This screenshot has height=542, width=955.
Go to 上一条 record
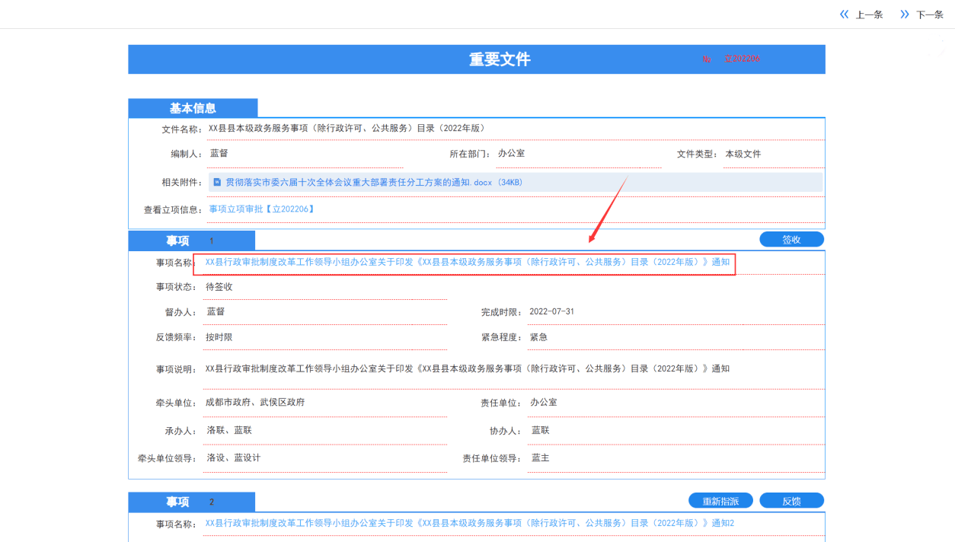[869, 14]
